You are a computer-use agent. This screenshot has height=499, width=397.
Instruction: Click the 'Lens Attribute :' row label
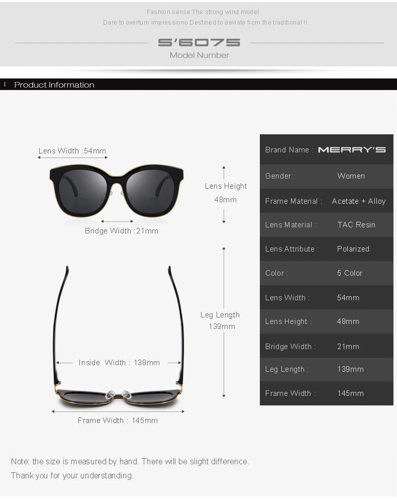(x=292, y=249)
